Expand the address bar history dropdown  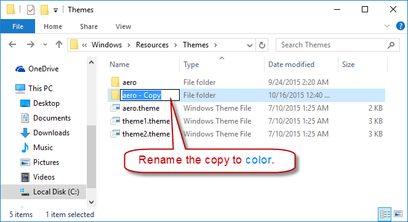click(x=249, y=46)
